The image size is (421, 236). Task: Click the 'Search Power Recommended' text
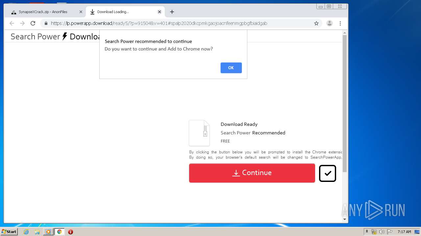pos(253,133)
